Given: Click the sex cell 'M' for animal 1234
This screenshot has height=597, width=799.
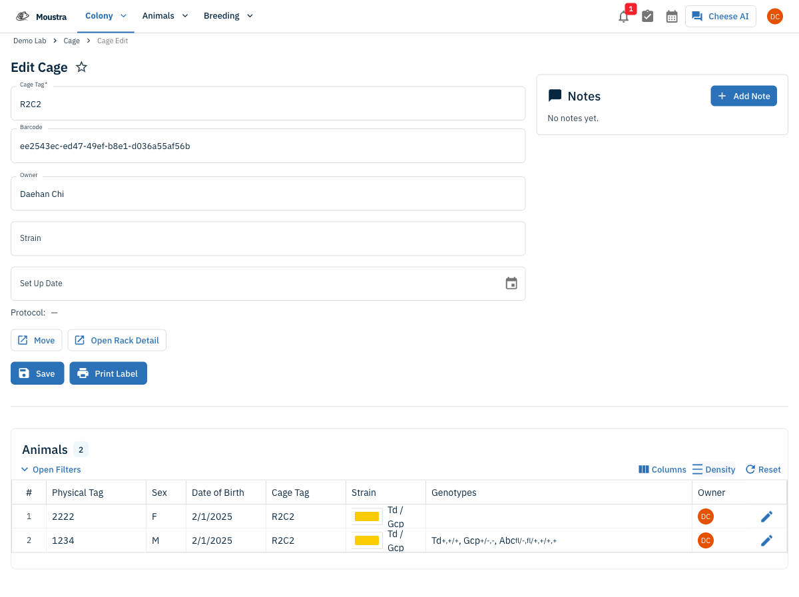Looking at the screenshot, I should 166,540.
